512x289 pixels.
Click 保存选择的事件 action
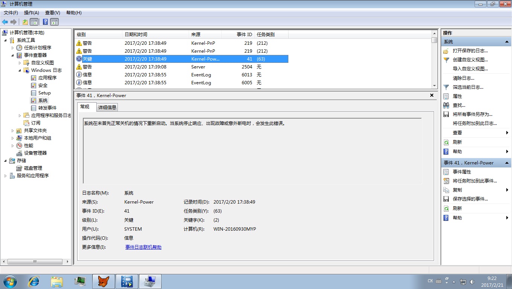coord(470,199)
